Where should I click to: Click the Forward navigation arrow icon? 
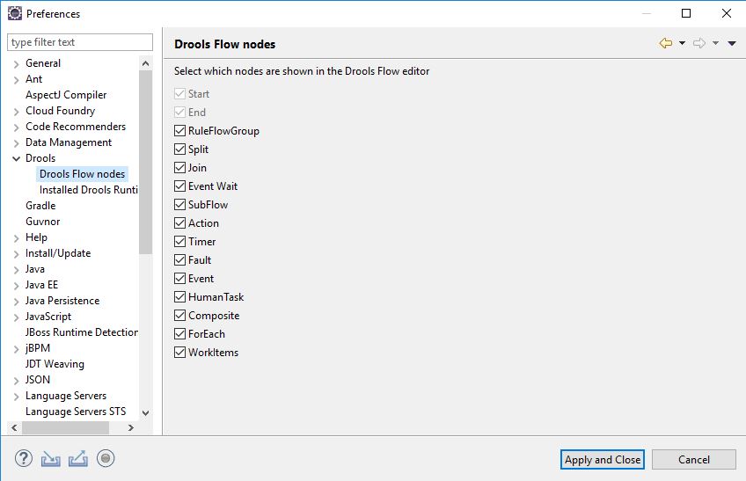pyautogui.click(x=699, y=43)
